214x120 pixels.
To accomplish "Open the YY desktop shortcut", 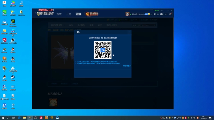I will pos(4,69).
